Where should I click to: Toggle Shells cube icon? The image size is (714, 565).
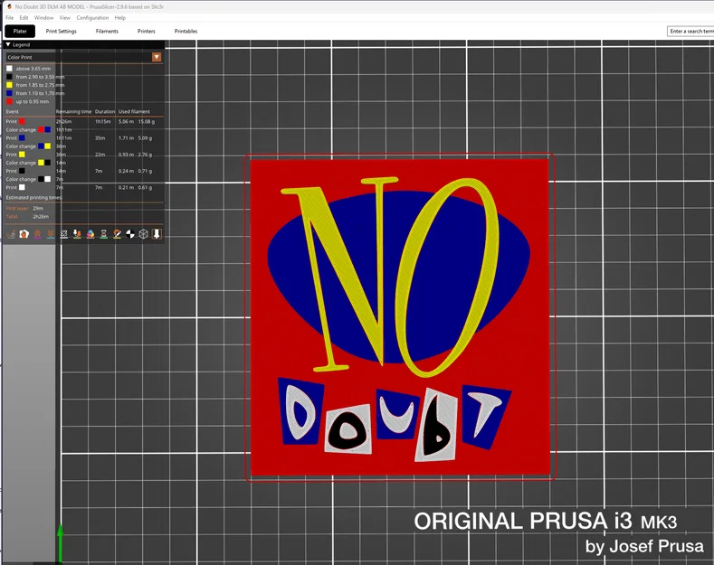[x=144, y=234]
